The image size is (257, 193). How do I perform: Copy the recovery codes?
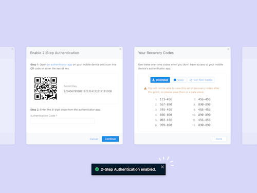click(x=179, y=80)
